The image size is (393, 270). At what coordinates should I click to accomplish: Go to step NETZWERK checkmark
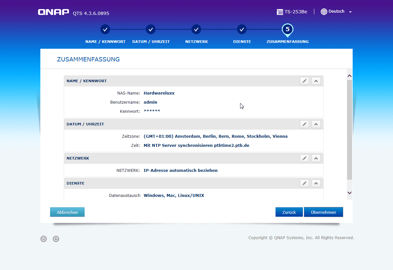[x=196, y=29]
